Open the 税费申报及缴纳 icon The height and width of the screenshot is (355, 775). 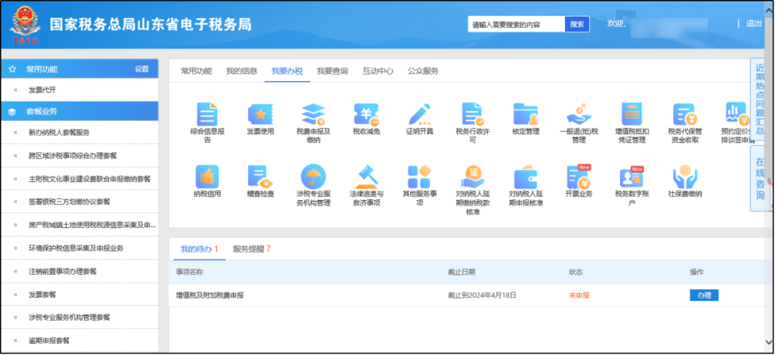(314, 114)
